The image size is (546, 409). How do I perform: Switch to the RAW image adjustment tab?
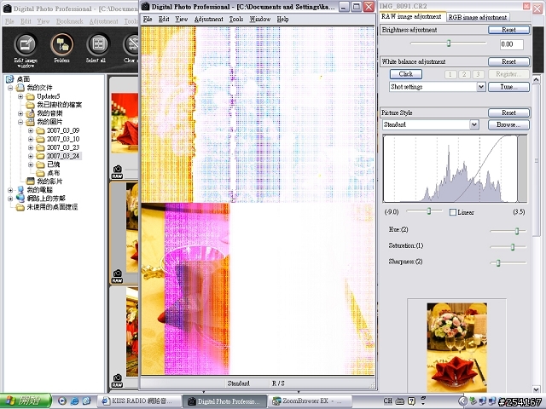tap(411, 16)
